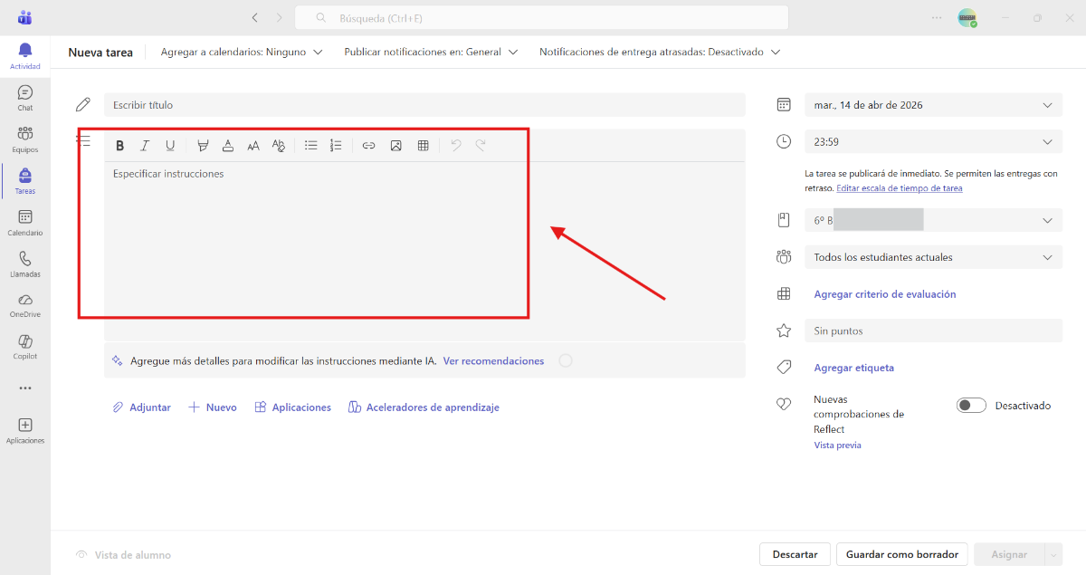Go back using the navigation arrow
The width and height of the screenshot is (1086, 575).
click(x=255, y=18)
